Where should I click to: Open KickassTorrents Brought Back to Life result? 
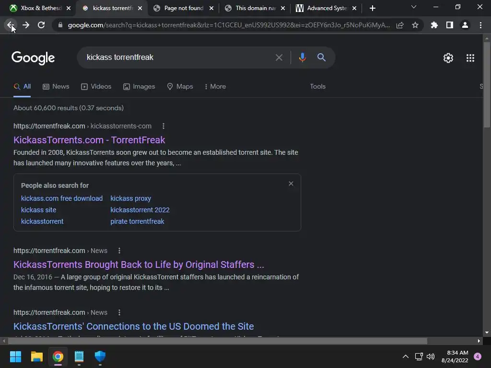[x=139, y=264]
